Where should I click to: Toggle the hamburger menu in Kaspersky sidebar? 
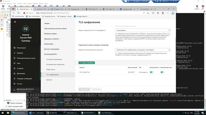point(15,22)
